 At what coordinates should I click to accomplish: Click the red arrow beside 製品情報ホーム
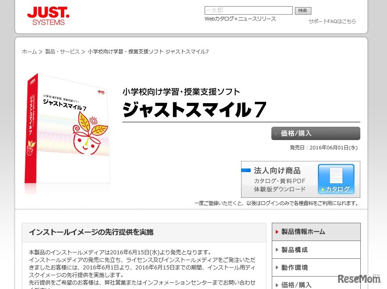tap(277, 232)
